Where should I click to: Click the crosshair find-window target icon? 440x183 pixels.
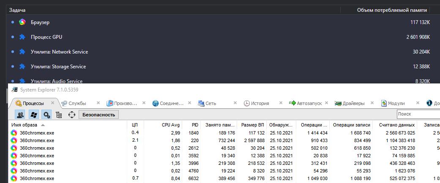(x=72, y=114)
